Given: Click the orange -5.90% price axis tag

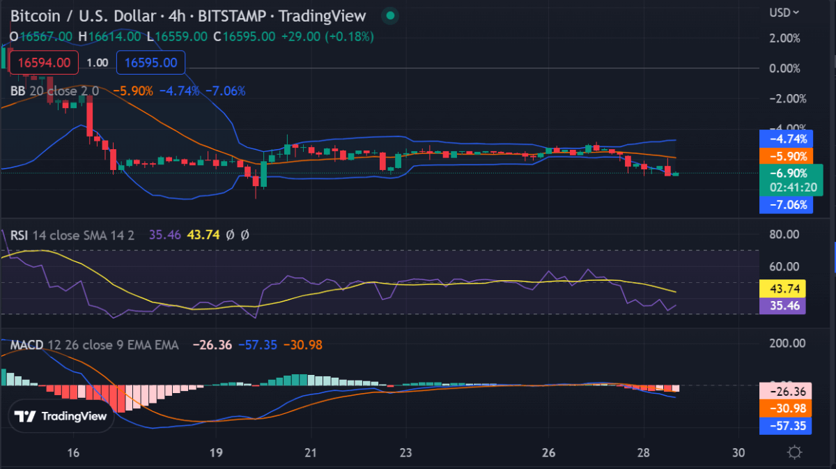Looking at the screenshot, I should click(x=784, y=156).
